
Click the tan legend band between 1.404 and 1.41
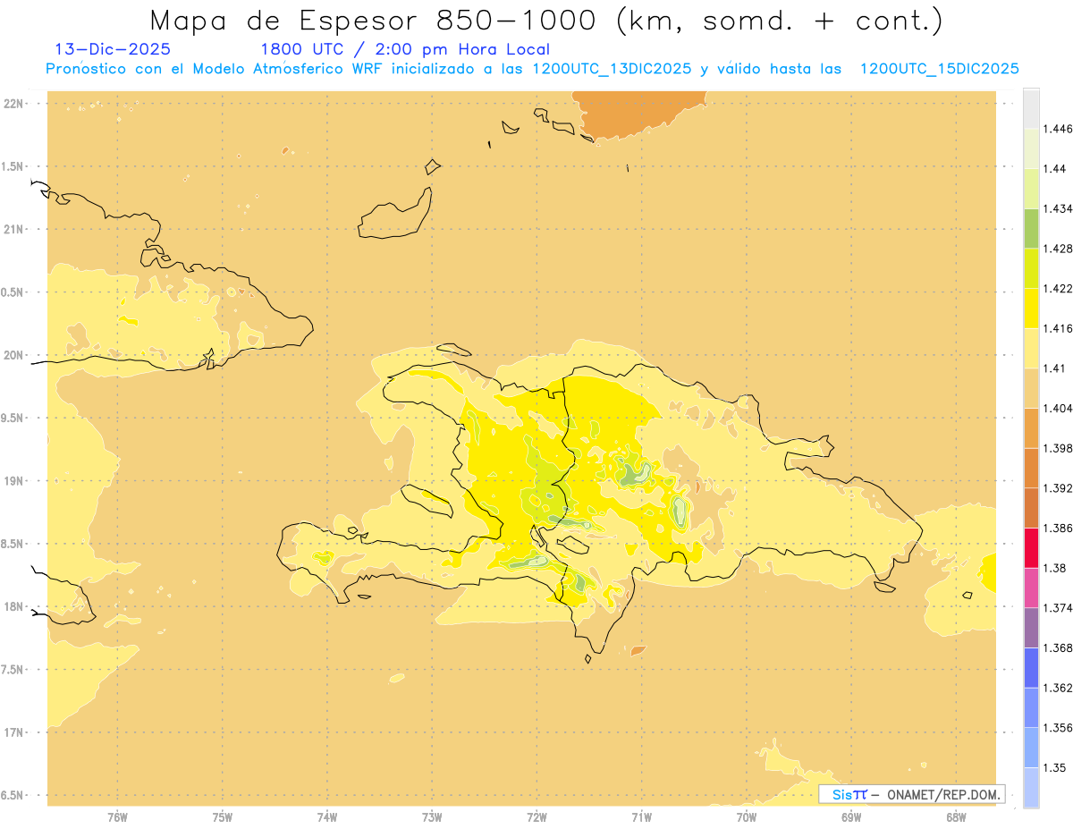pos(1032,388)
